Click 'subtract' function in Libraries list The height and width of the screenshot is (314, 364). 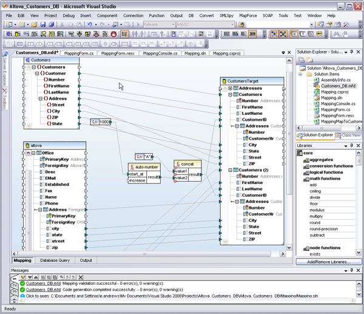317,235
